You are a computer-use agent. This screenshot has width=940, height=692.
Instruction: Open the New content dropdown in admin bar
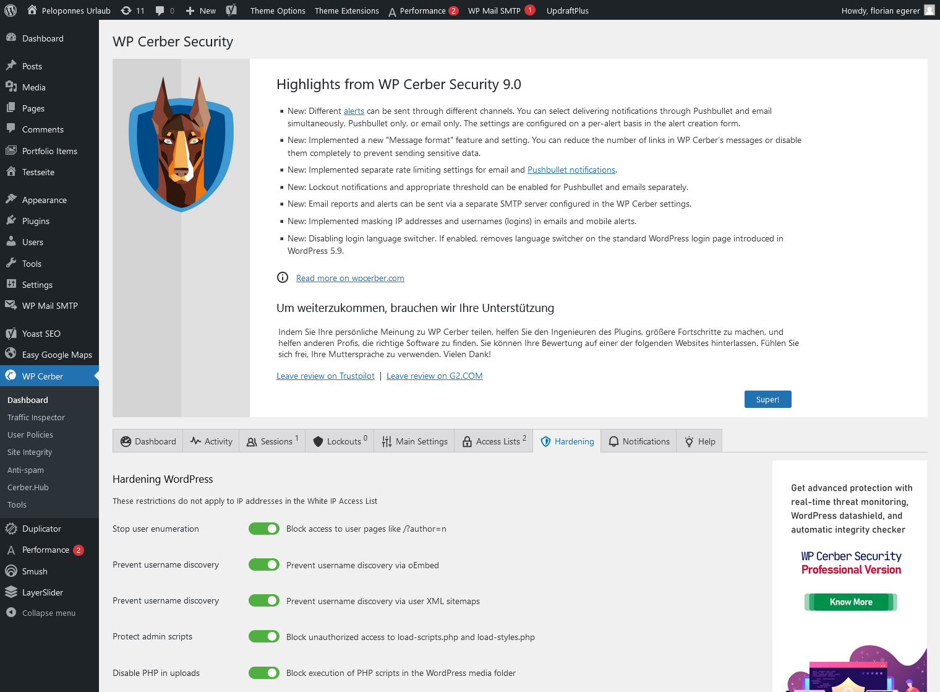coord(201,11)
